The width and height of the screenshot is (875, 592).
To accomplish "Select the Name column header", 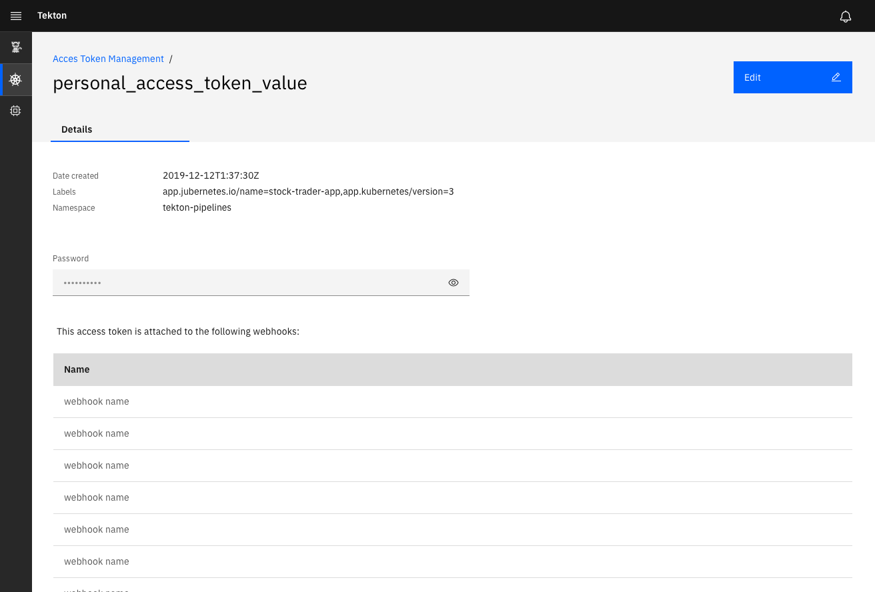I will tap(77, 369).
